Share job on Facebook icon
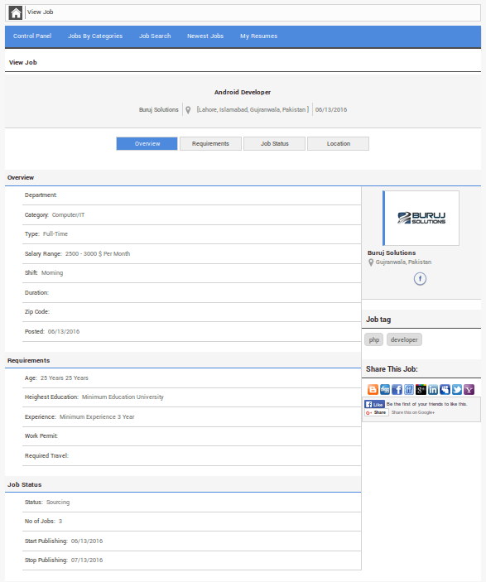 coord(397,389)
